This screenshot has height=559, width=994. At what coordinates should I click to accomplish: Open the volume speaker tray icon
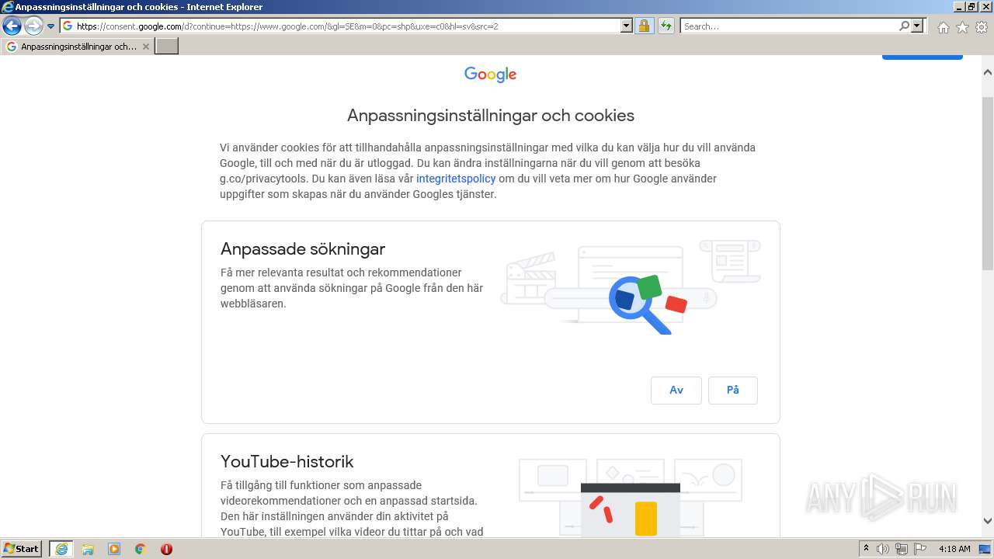(x=883, y=549)
